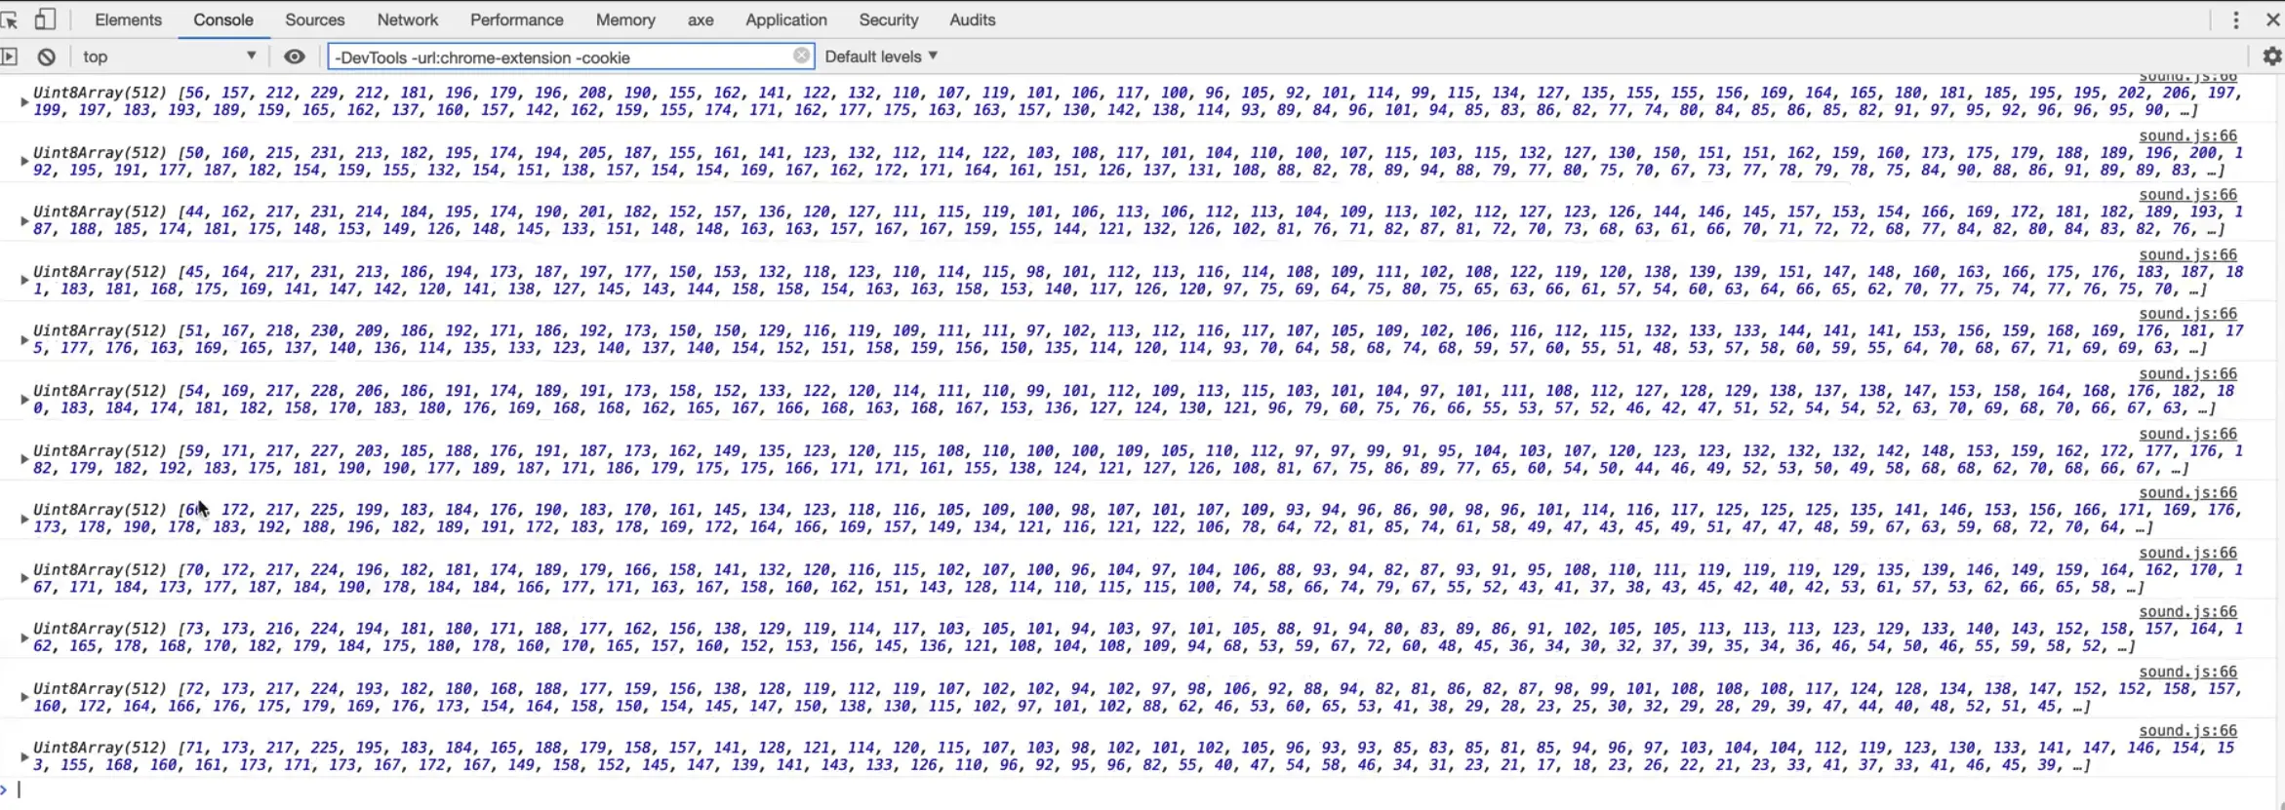Open console settings gear
The width and height of the screenshot is (2285, 810).
coord(2272,57)
